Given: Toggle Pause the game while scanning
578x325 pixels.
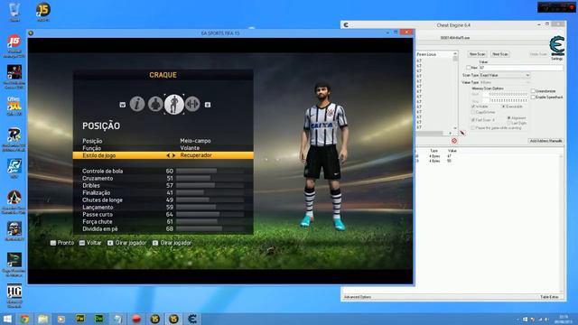Looking at the screenshot, I should [x=473, y=128].
